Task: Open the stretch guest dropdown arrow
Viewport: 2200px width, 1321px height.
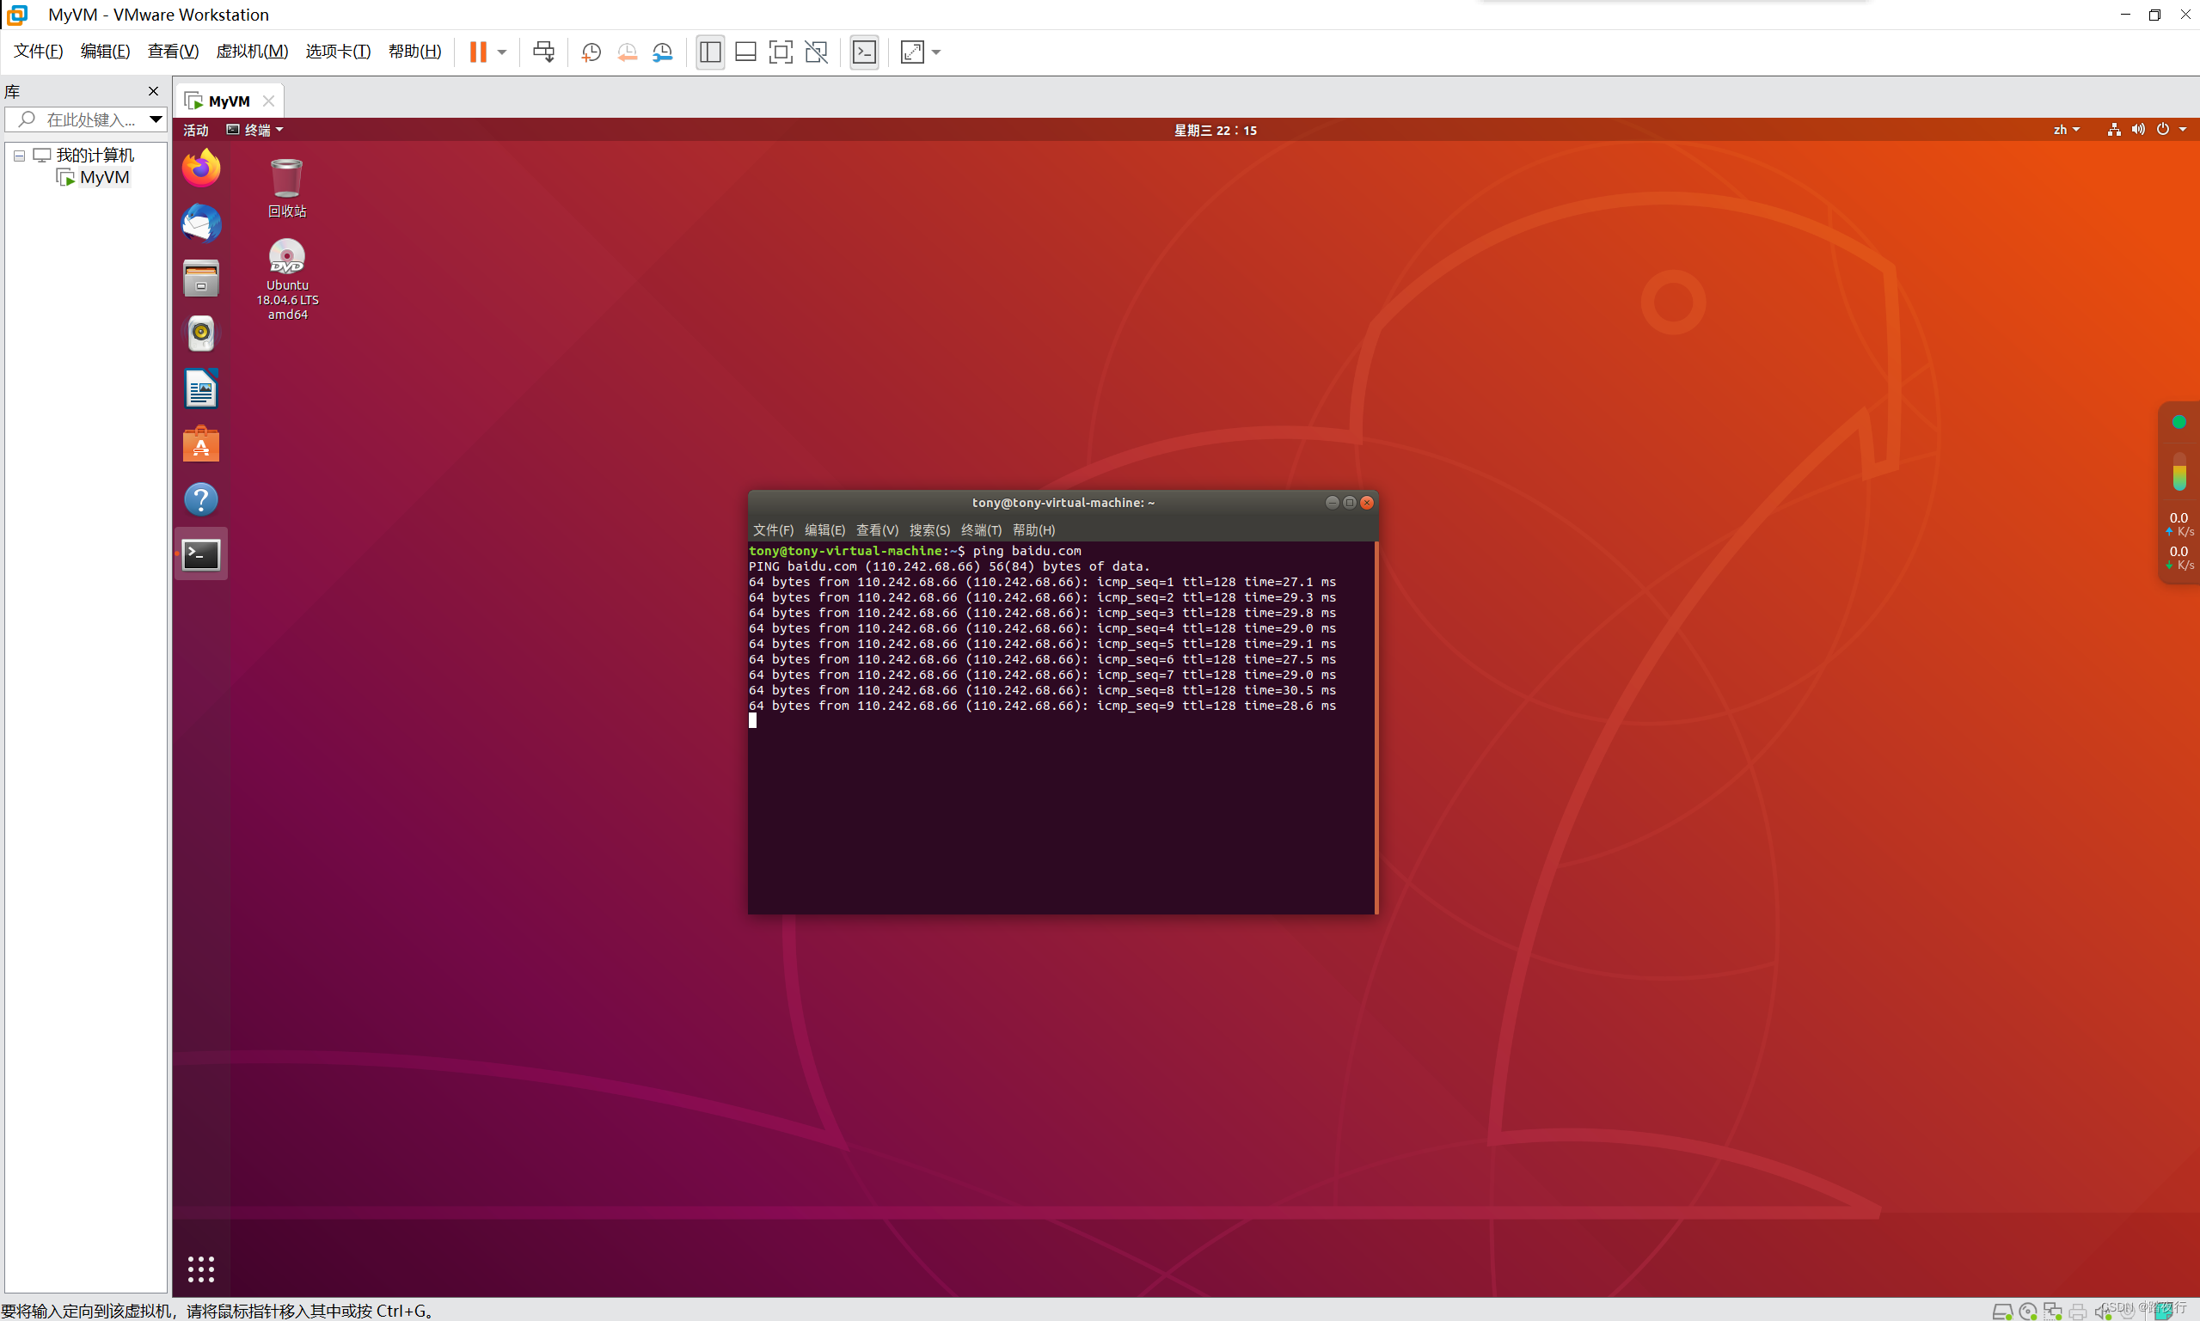Action: click(x=935, y=52)
